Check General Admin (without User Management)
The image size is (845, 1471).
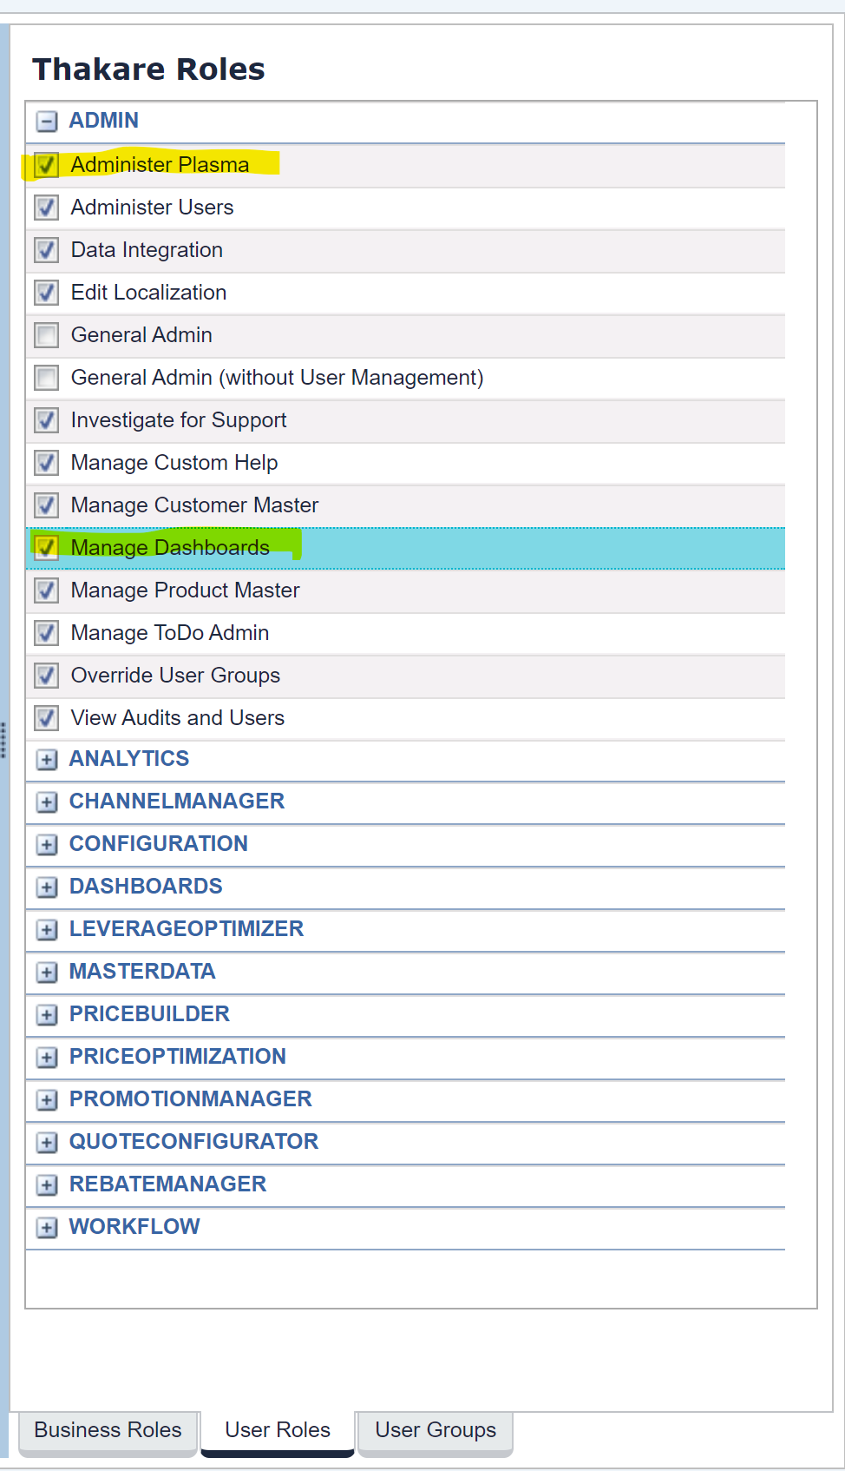47,378
